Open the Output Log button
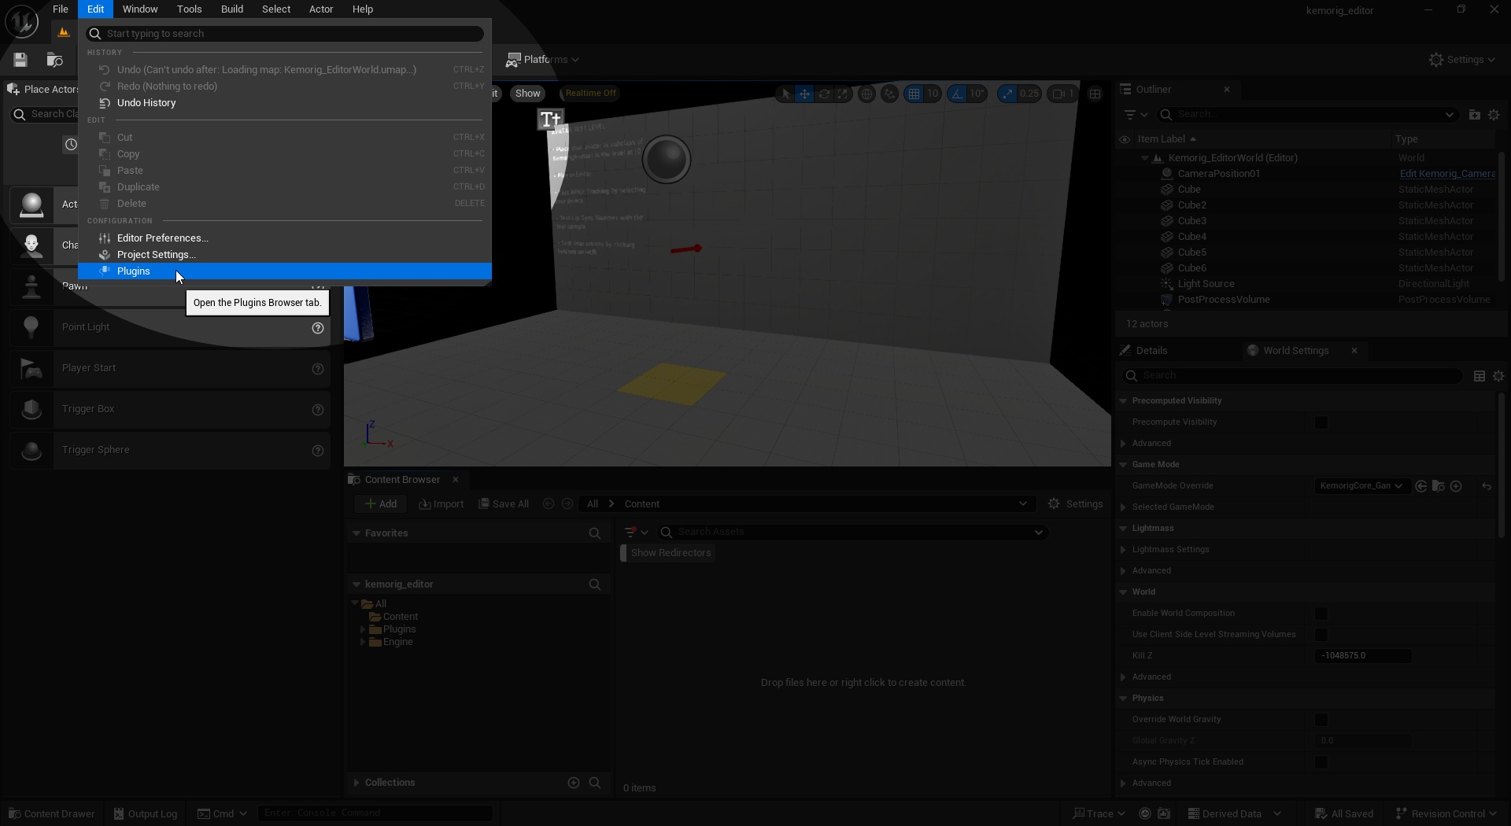The height and width of the screenshot is (826, 1511). pyautogui.click(x=146, y=814)
